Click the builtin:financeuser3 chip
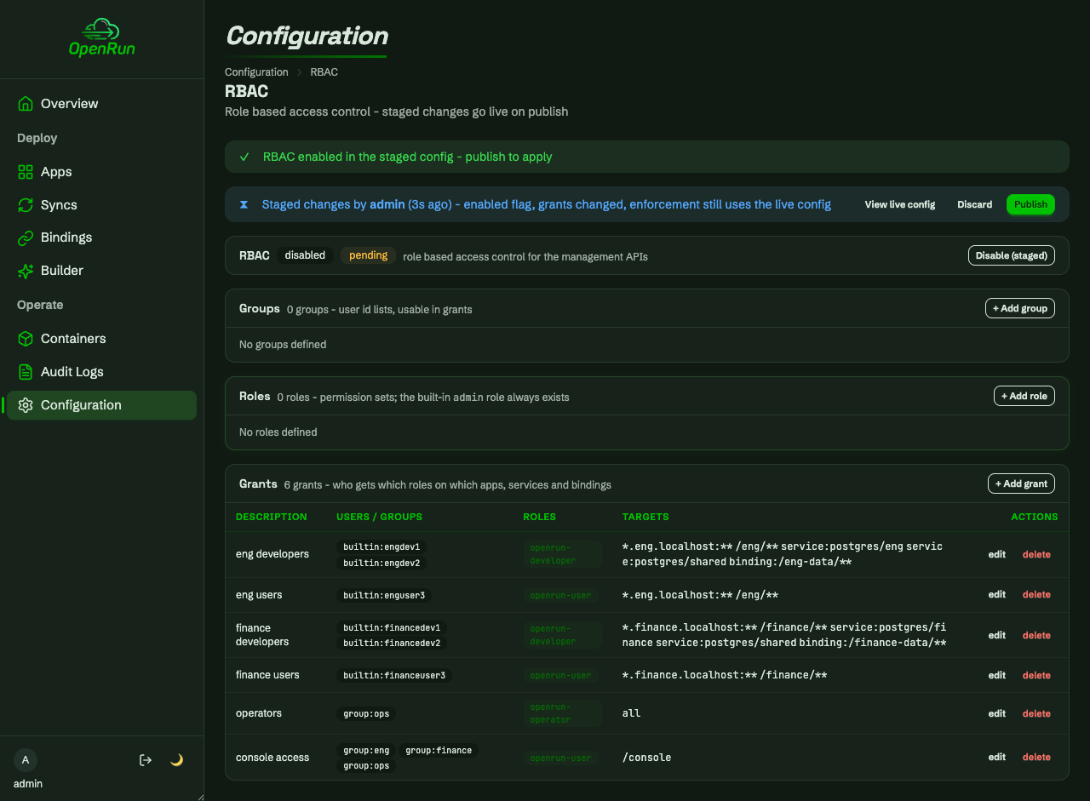This screenshot has height=801, width=1090. pos(395,675)
